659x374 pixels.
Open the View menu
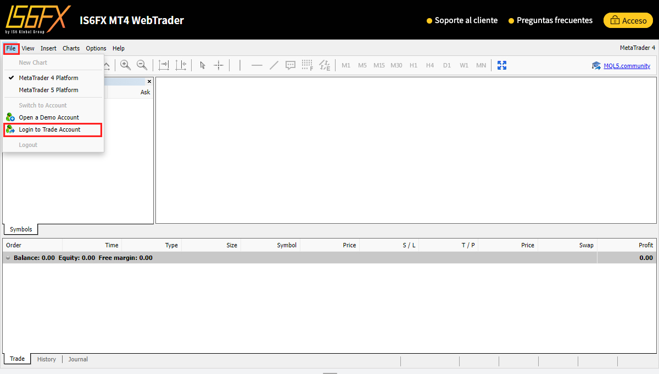tap(28, 48)
